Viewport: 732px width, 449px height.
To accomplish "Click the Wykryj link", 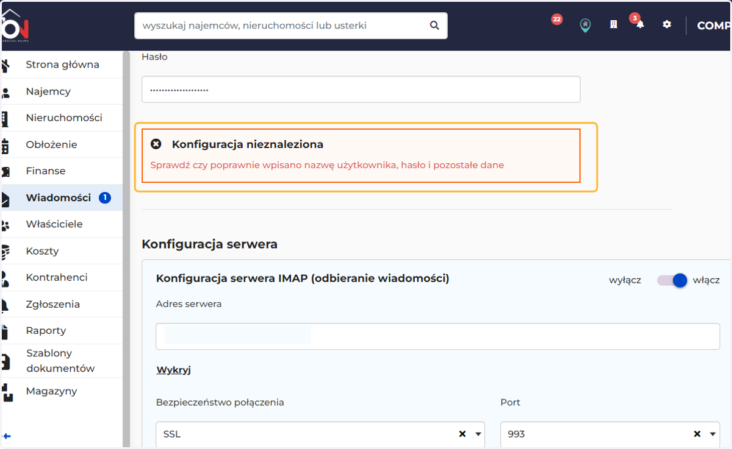I will click(174, 370).
